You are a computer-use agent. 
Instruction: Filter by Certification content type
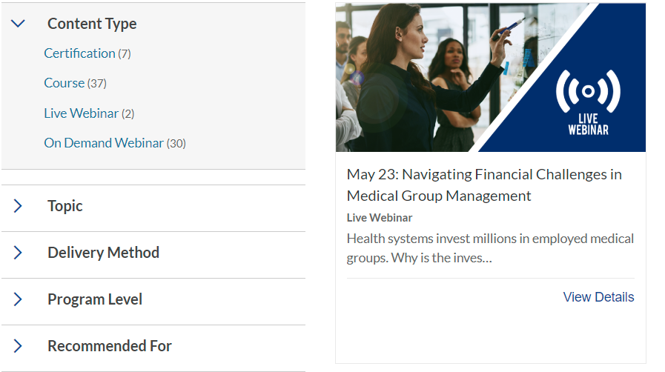point(79,53)
